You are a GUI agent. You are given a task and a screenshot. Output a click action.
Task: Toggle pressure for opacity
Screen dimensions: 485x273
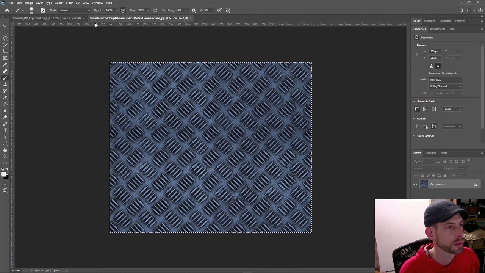point(123,10)
